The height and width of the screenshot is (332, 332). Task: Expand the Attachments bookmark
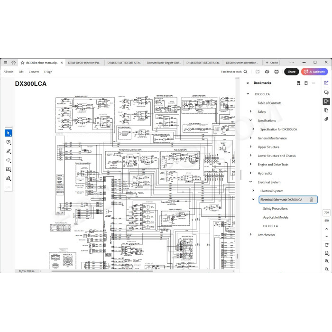tap(251, 234)
